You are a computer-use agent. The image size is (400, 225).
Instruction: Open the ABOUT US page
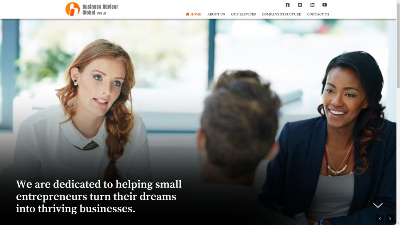tap(216, 14)
